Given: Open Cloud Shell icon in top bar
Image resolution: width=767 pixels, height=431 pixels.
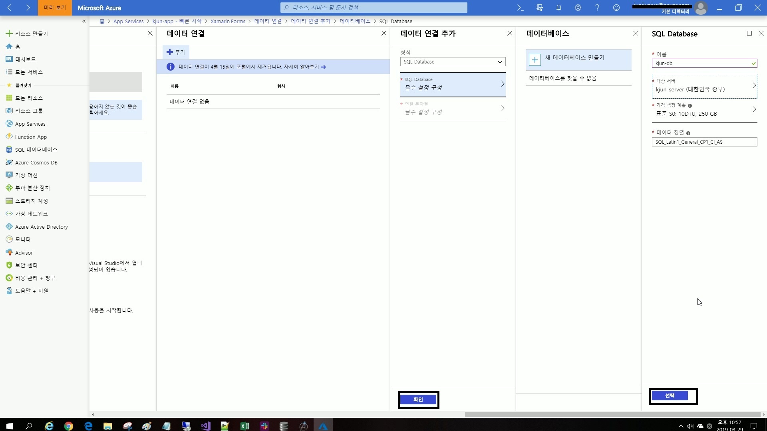Looking at the screenshot, I should [x=520, y=8].
